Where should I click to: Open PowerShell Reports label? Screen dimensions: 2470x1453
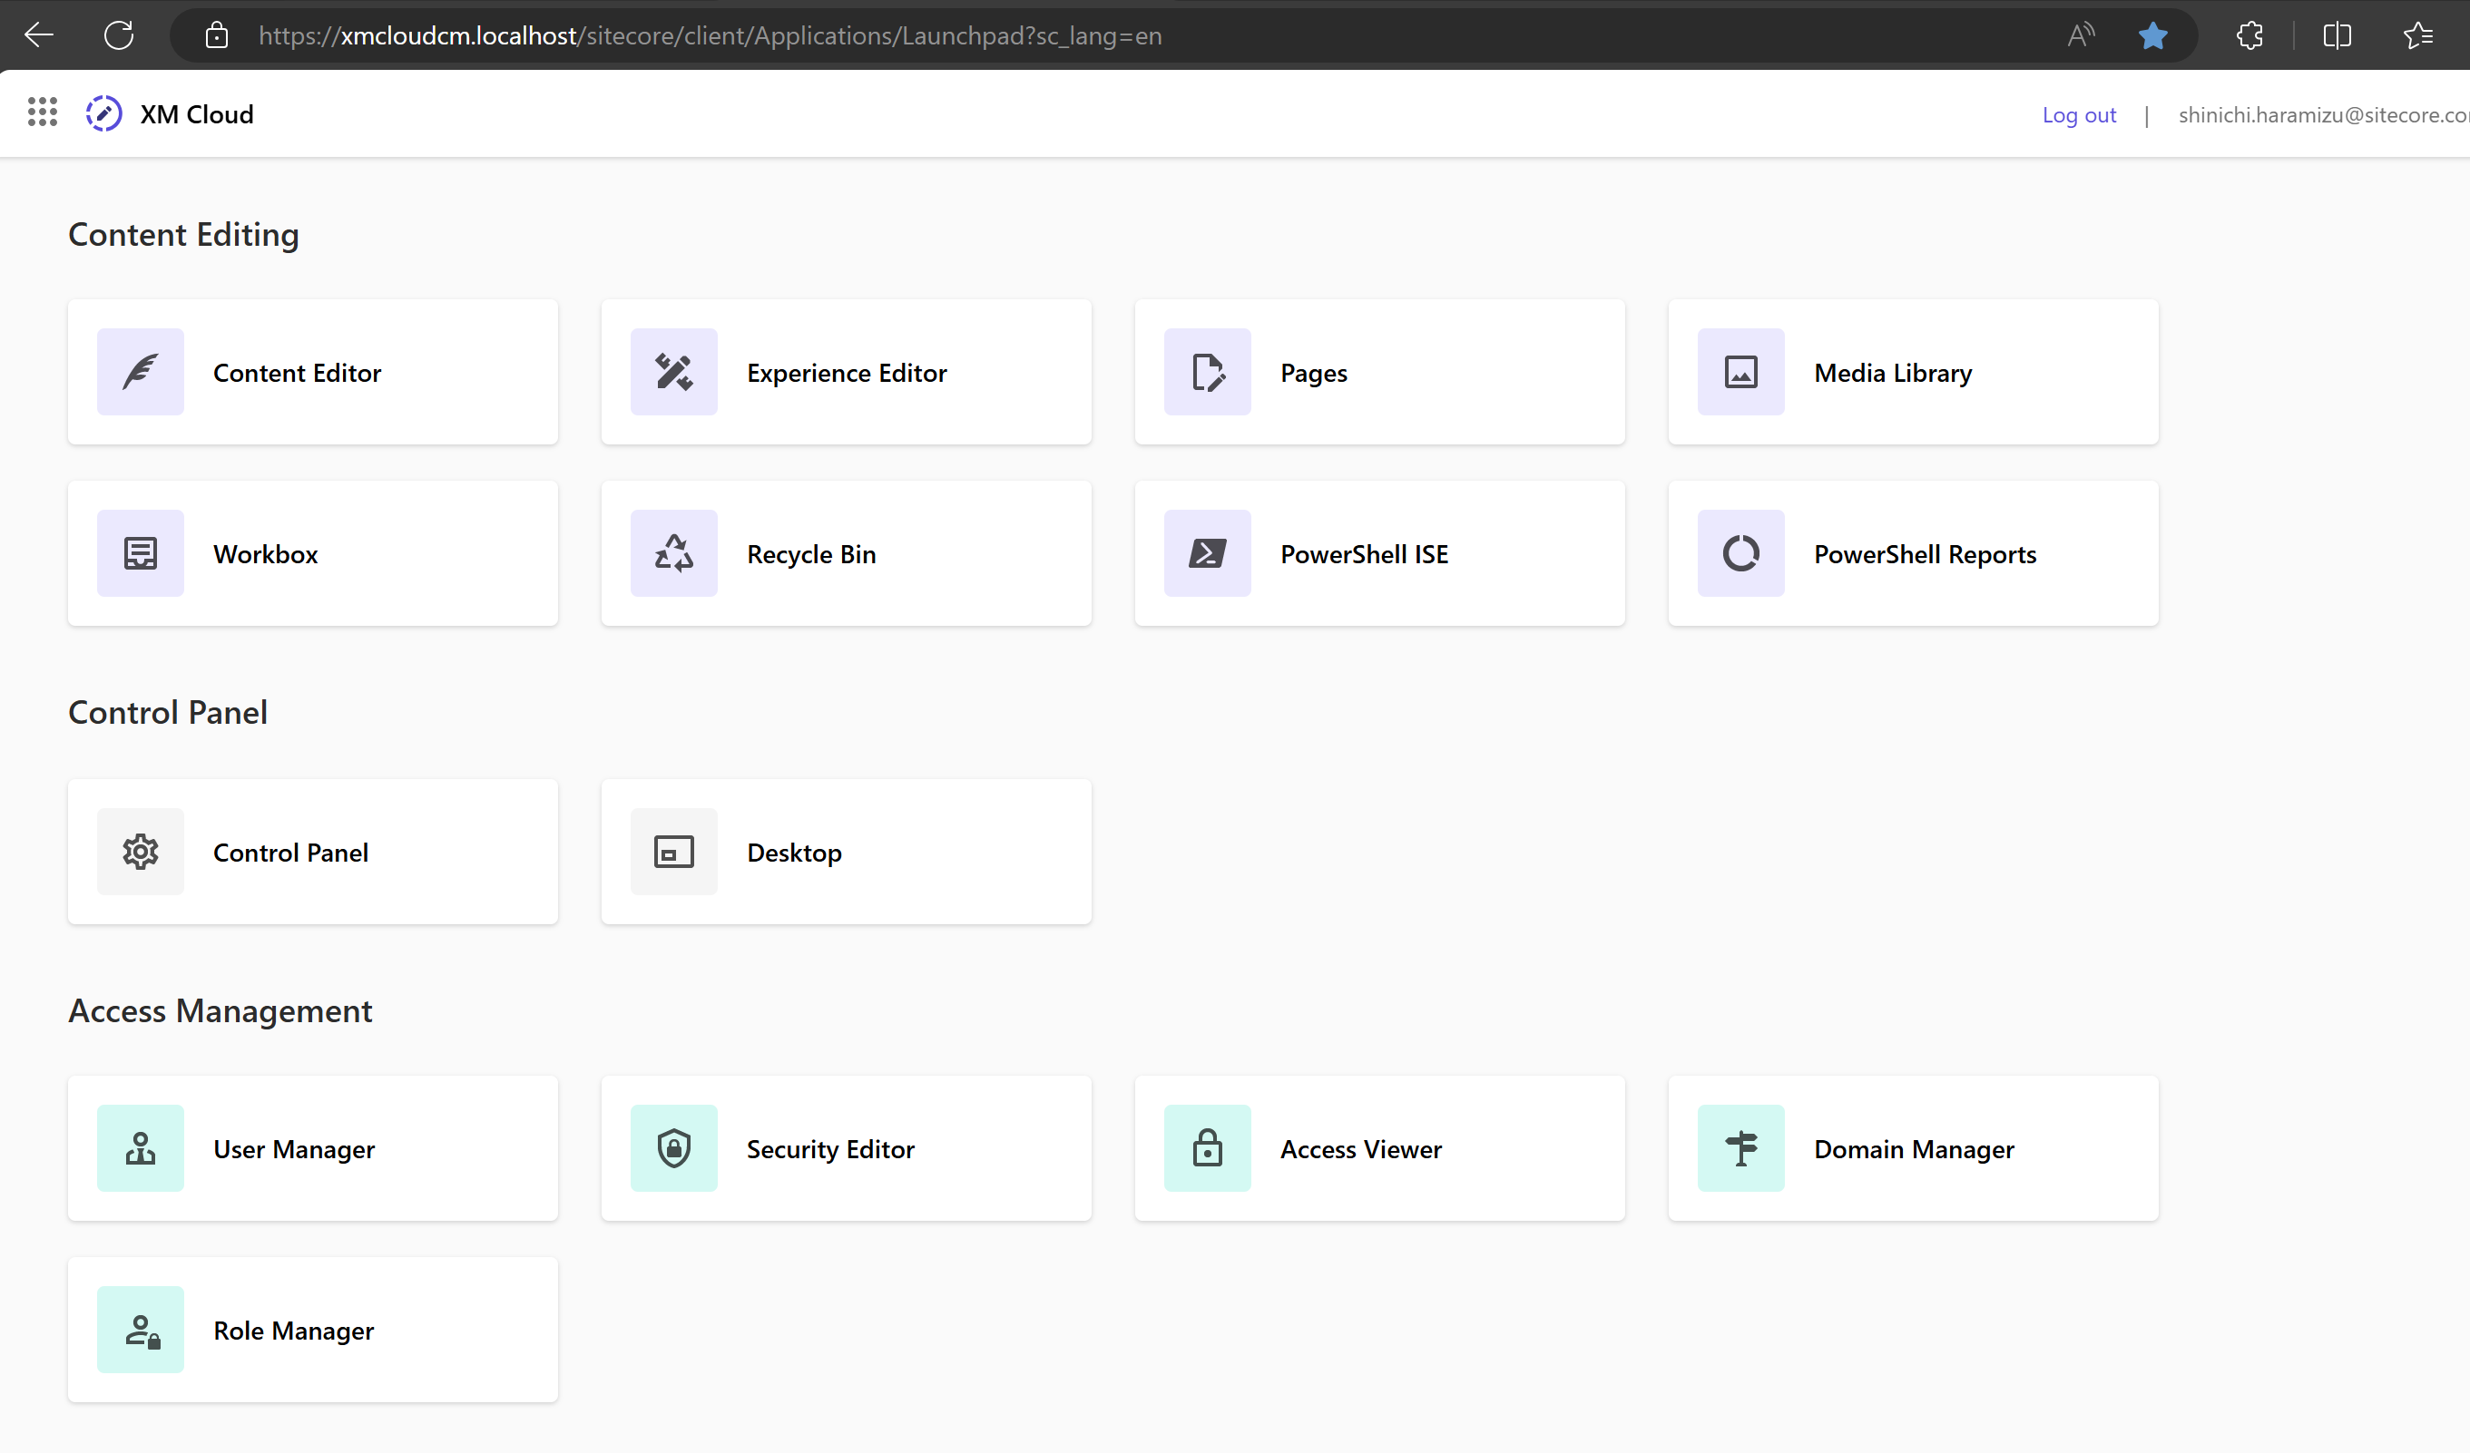(1925, 554)
